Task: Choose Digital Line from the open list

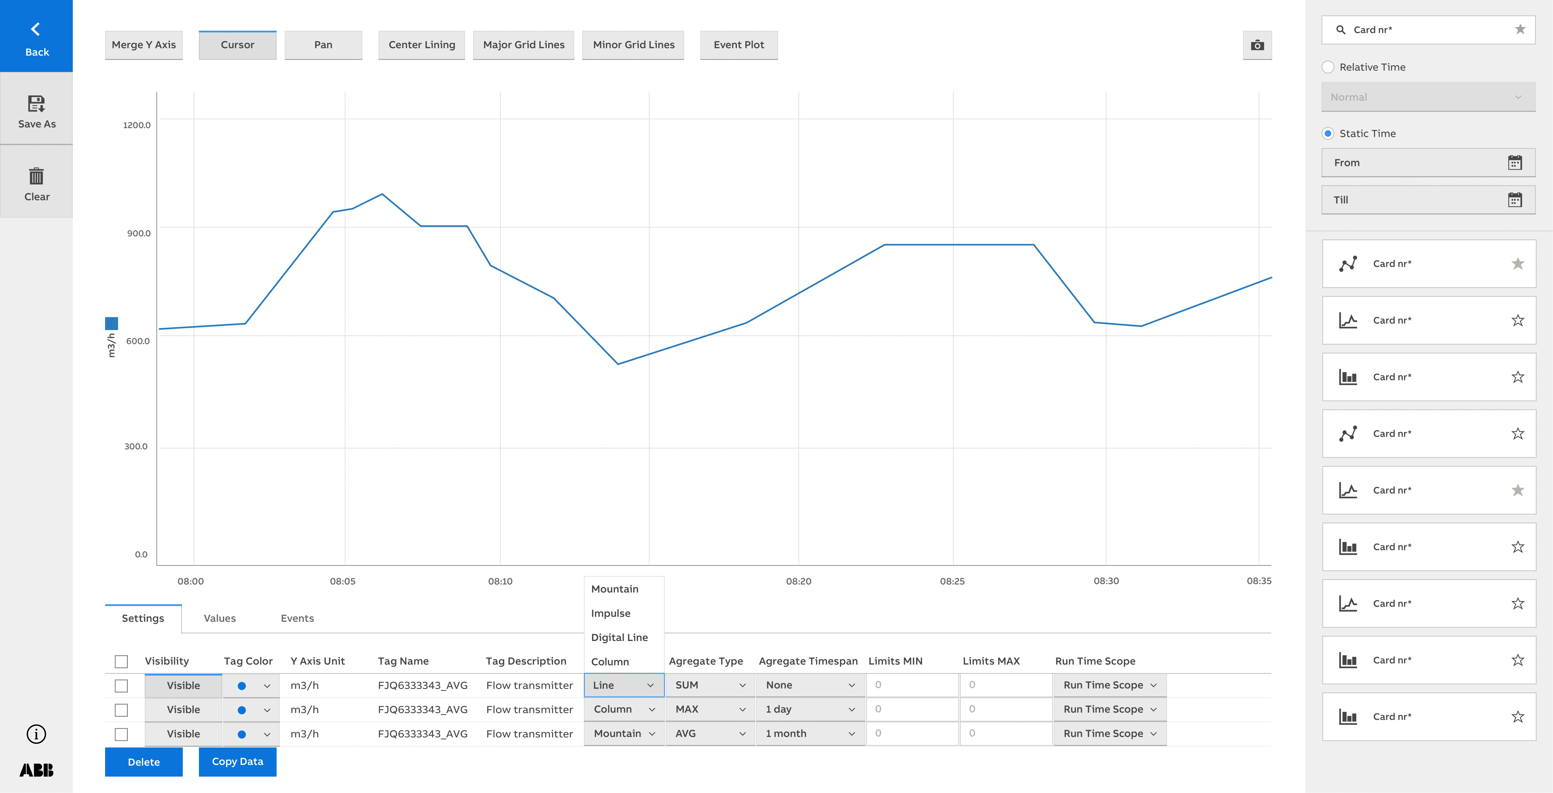Action: (619, 637)
